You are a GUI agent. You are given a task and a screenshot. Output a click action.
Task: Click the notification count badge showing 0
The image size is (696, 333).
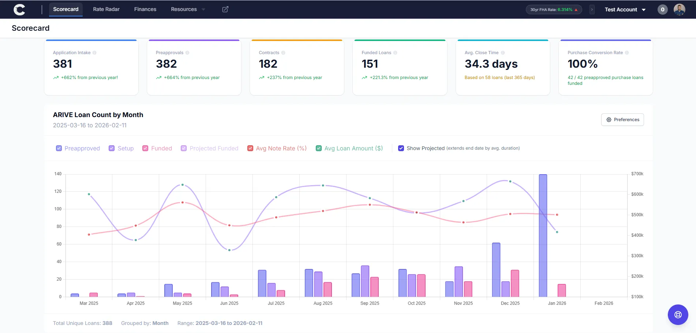pyautogui.click(x=662, y=10)
